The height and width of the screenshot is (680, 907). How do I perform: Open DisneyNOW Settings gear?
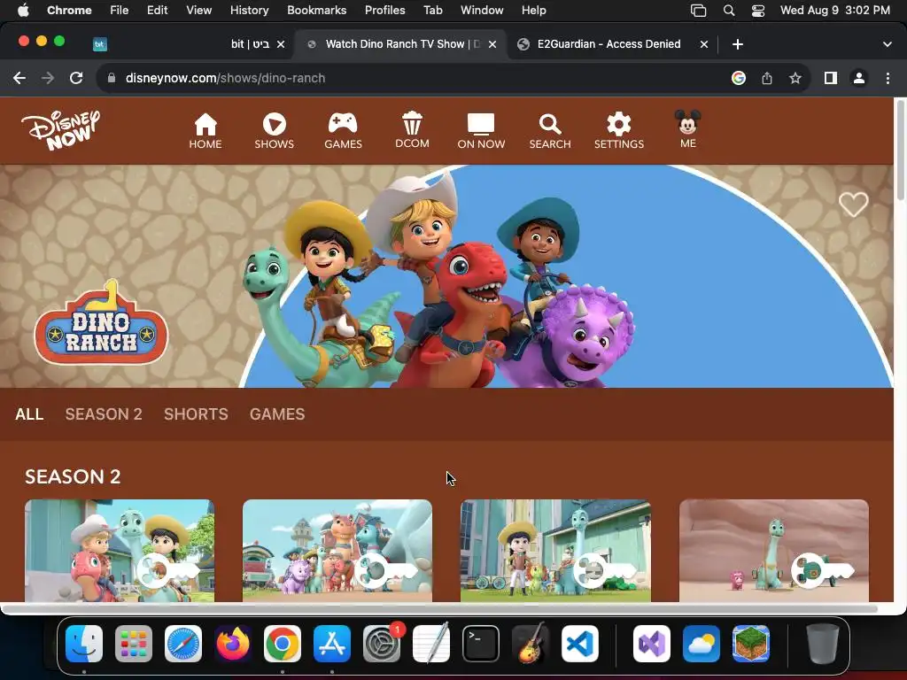(619, 131)
